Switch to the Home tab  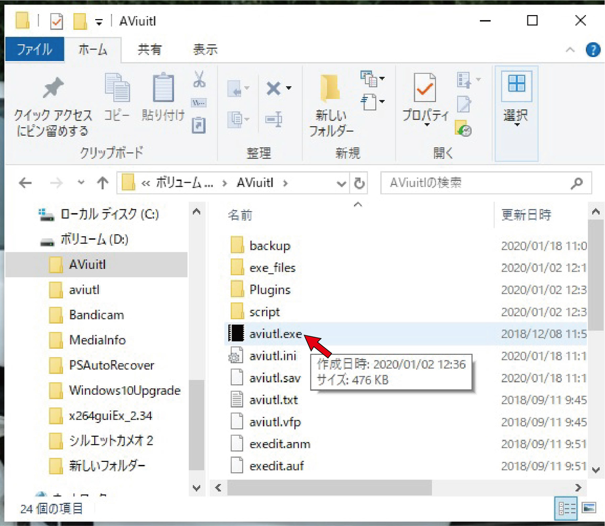(93, 49)
